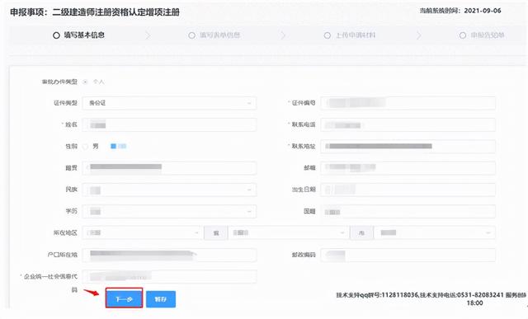Click the 姓名 input field
The height and width of the screenshot is (319, 528).
tap(169, 124)
